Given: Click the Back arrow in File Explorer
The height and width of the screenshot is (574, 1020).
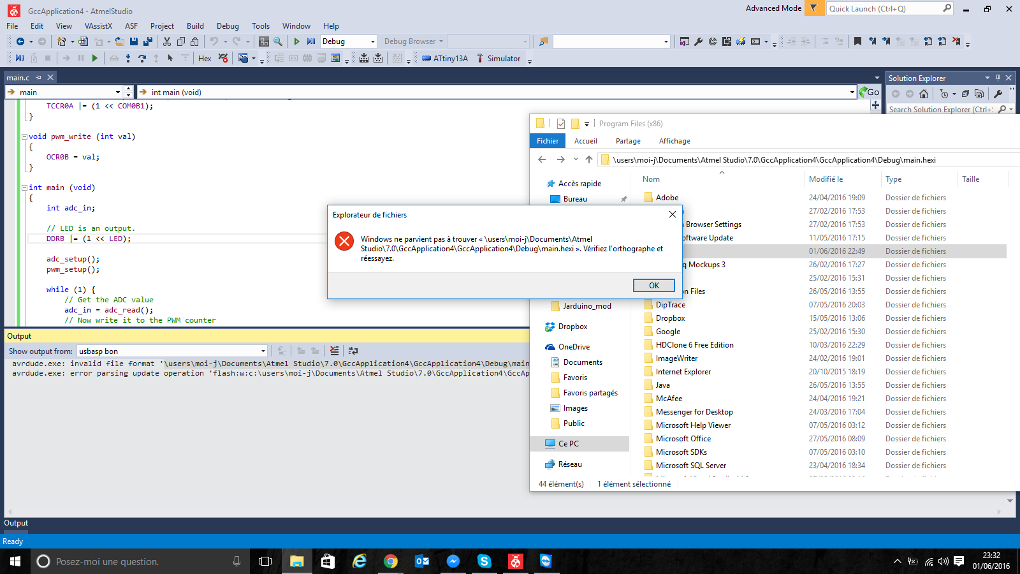Looking at the screenshot, I should (x=542, y=159).
